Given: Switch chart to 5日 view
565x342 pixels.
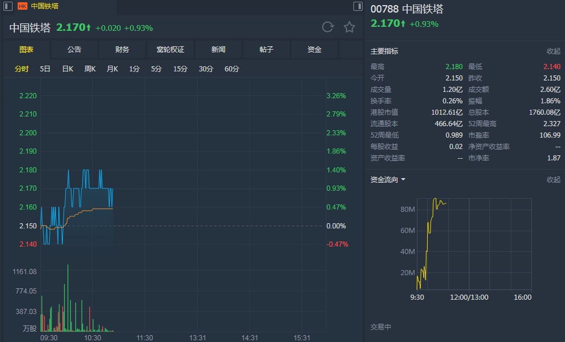Looking at the screenshot, I should [x=45, y=69].
